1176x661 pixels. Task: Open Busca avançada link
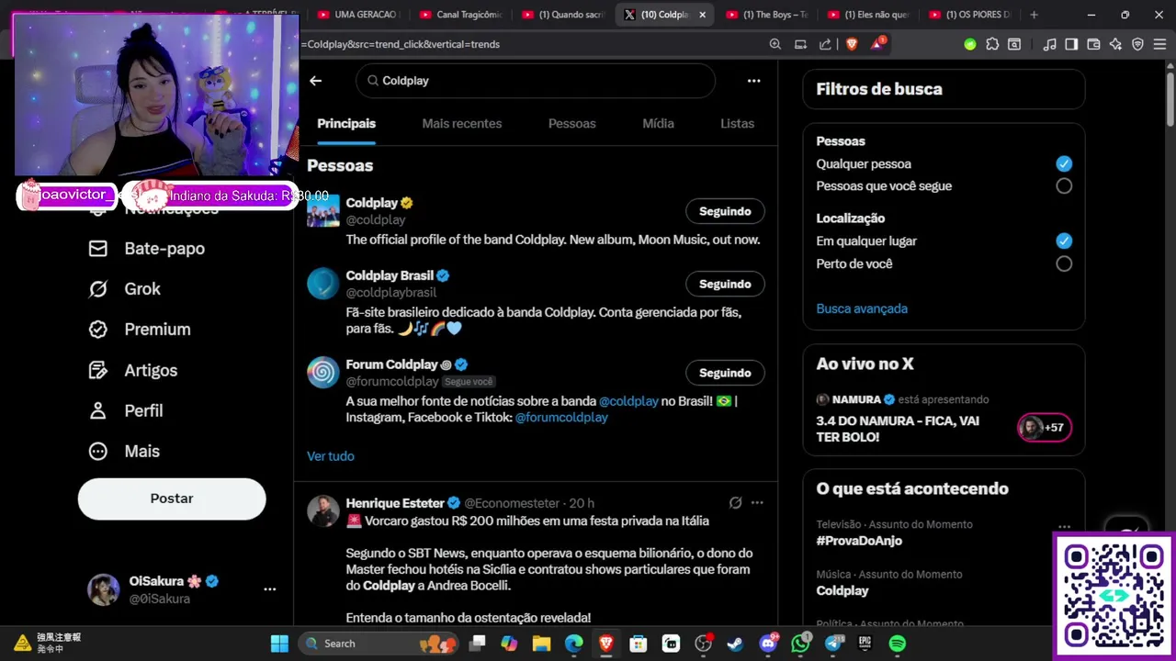click(x=862, y=309)
